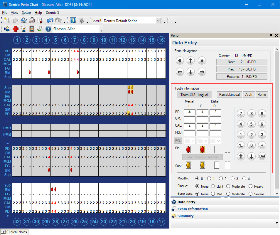Select the tooth graphic view toolbar icon
The image size is (280, 235).
73,20
